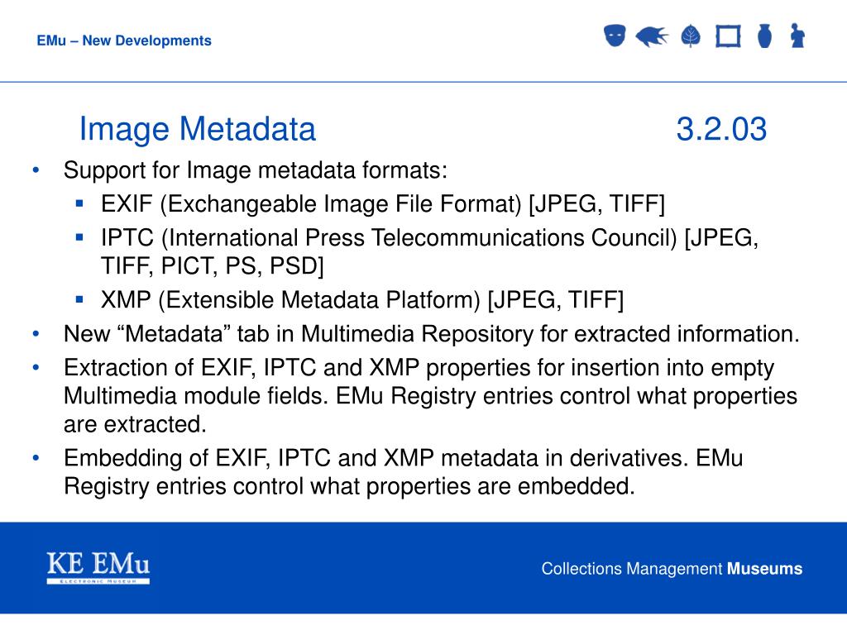Click the EXIF (Exchangeable Image File Format) bullet
847x635 pixels.
click(383, 204)
